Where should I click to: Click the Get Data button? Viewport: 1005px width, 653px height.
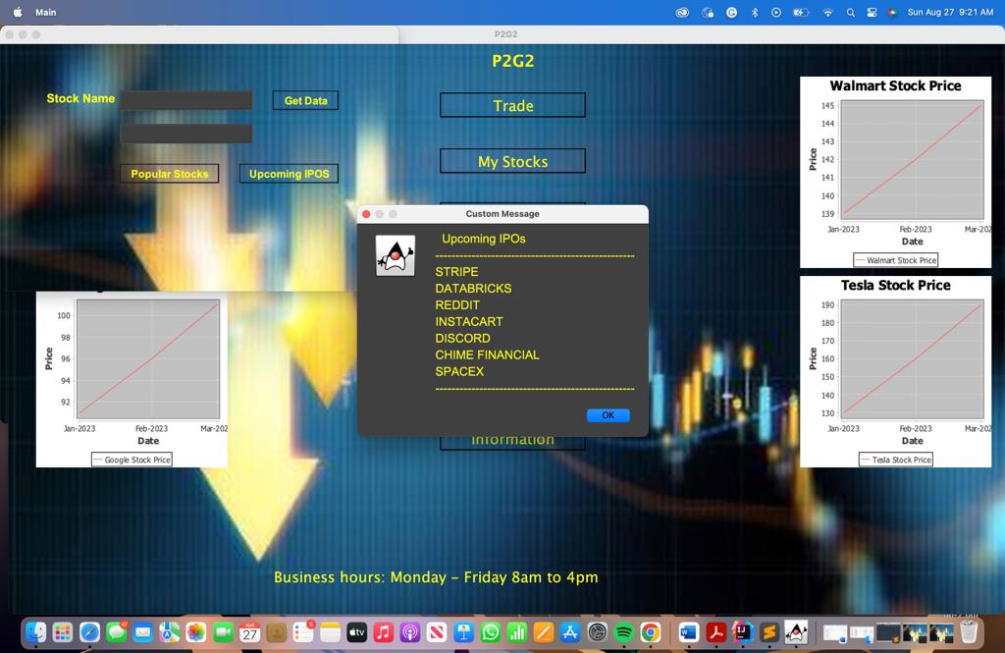coord(306,101)
